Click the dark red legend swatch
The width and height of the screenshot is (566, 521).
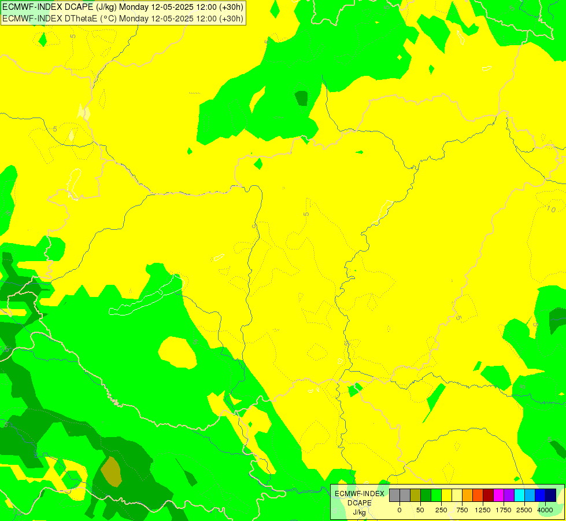489,496
